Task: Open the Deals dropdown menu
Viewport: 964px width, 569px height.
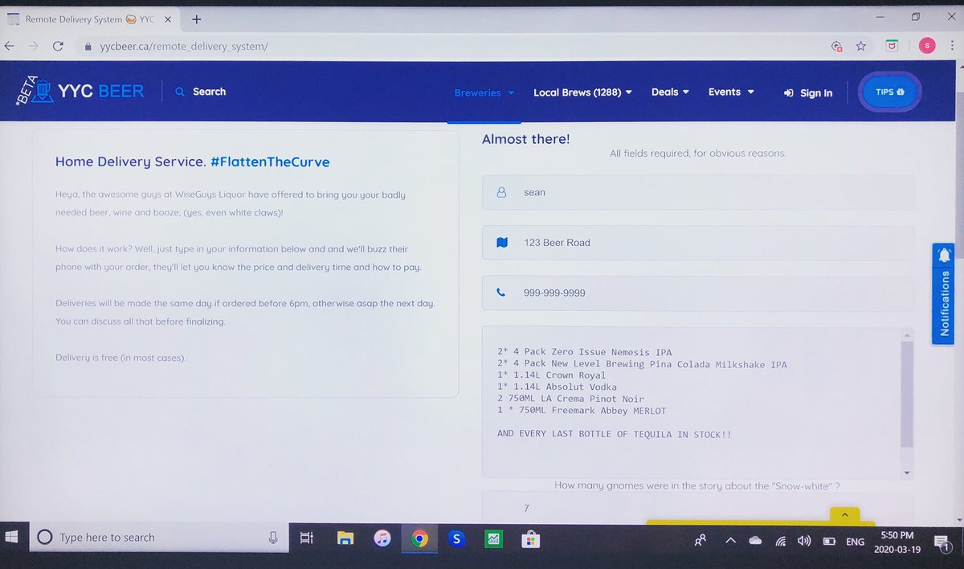Action: pyautogui.click(x=670, y=92)
